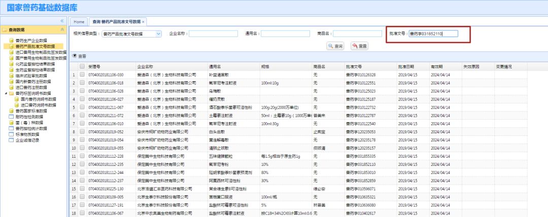Sort by 失效原因 column header
Image resolution: width=548 pixels, height=217 pixels.
478,66
